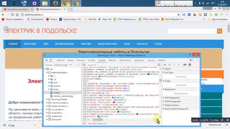Select the Content scripts navigator tab
Image resolution: width=230 pixels, height=129 pixels.
click(61, 65)
